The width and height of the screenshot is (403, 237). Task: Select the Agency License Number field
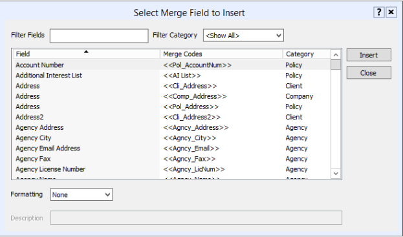coord(50,169)
